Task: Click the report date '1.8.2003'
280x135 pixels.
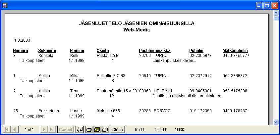Action: tap(22, 40)
